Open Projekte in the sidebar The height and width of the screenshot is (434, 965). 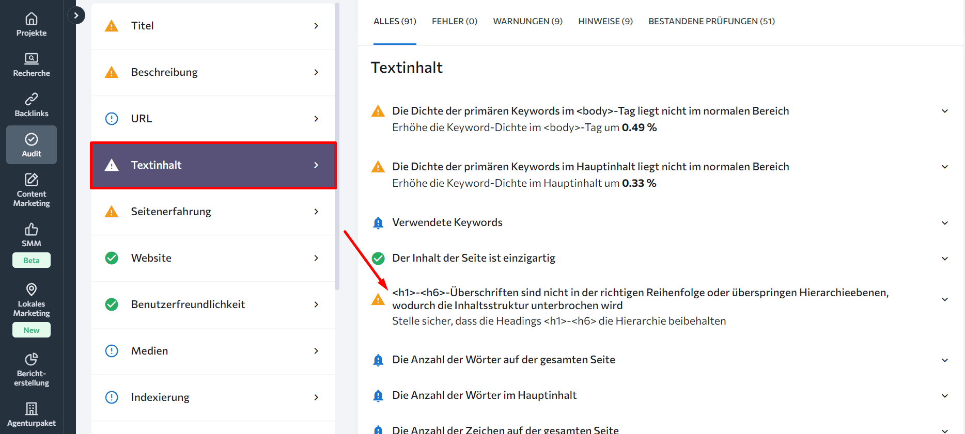[x=32, y=24]
